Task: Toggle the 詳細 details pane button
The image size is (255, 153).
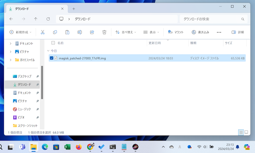Action: (237, 32)
